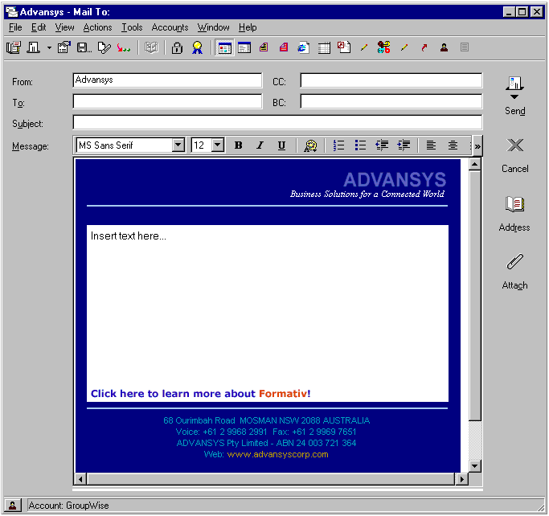Follow the 'Click here to learn more about Formativ!' link

tap(201, 394)
